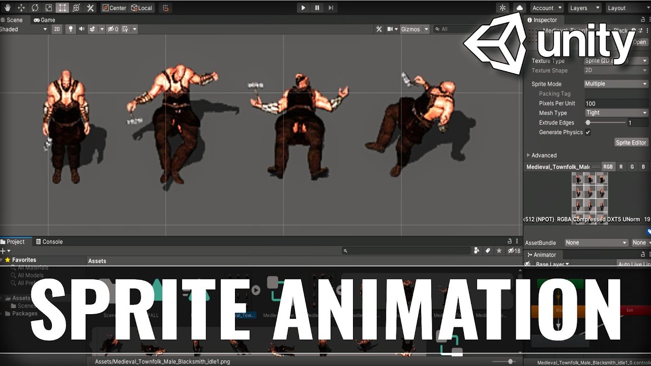Click the Pause button
The height and width of the screenshot is (366, 651).
(x=316, y=8)
